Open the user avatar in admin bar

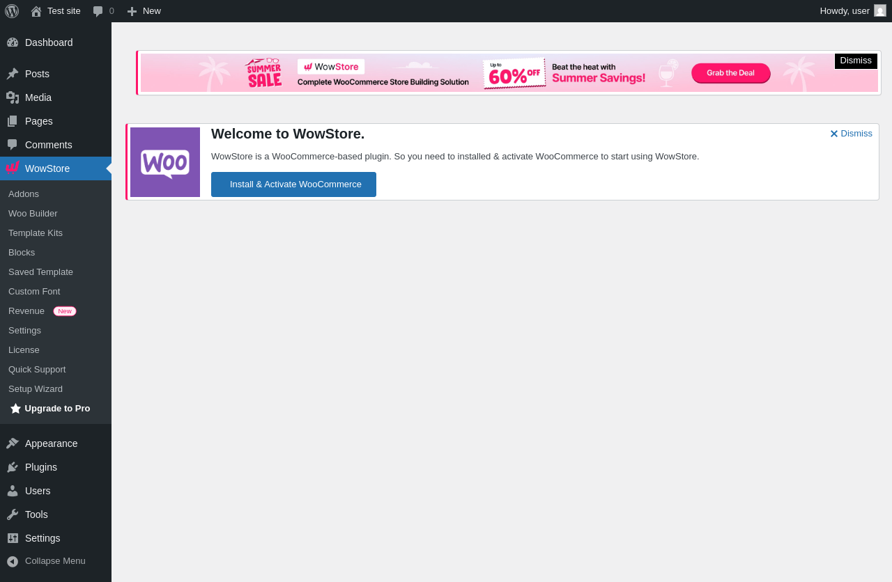(880, 10)
